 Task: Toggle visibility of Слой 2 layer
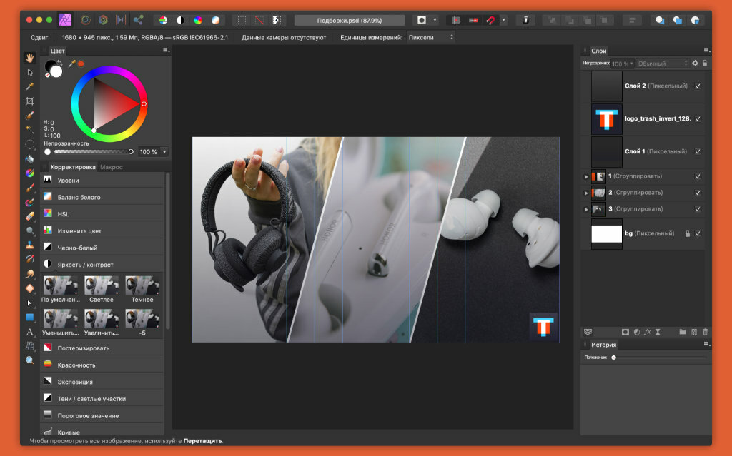(x=698, y=86)
